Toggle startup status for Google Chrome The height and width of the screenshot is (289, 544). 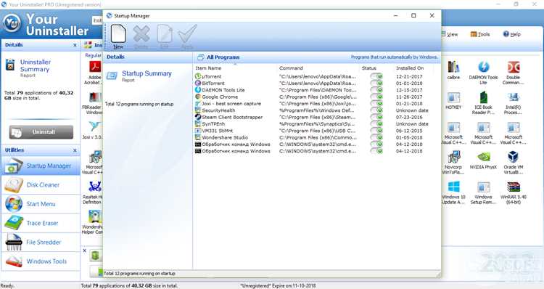pyautogui.click(x=376, y=97)
